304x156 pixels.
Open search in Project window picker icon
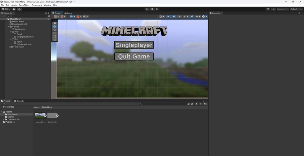point(188,104)
